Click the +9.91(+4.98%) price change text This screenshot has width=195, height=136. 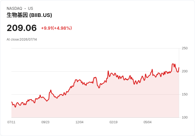tap(56, 28)
